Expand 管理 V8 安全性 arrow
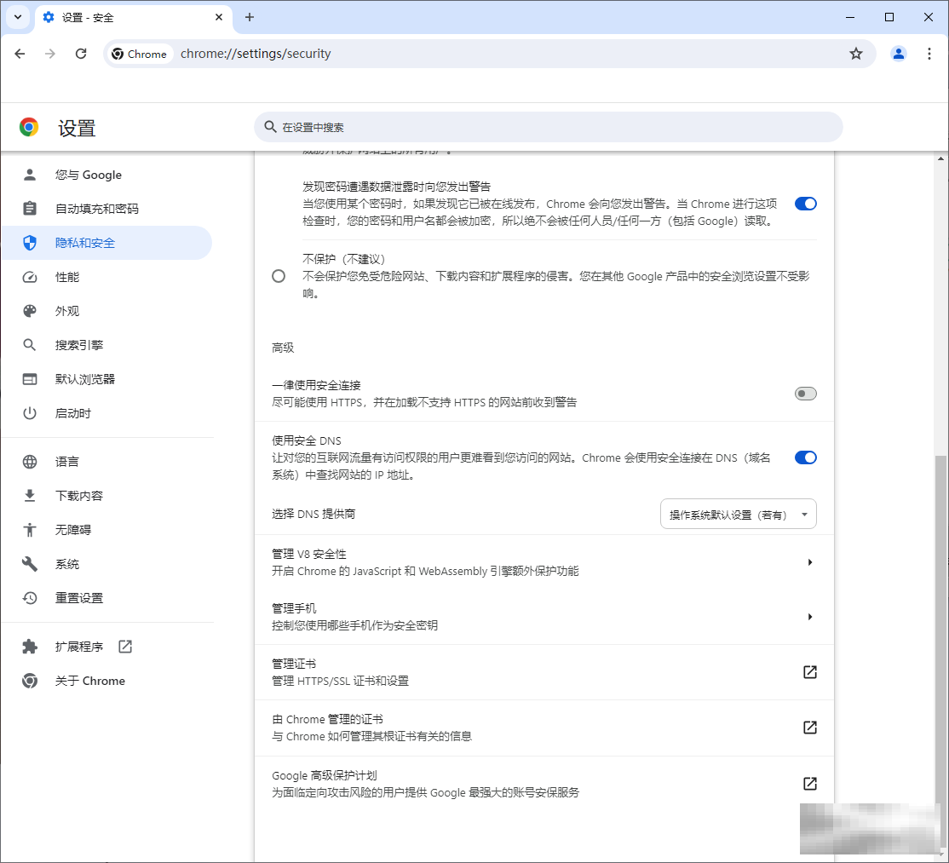Image resolution: width=949 pixels, height=863 pixels. click(x=810, y=562)
